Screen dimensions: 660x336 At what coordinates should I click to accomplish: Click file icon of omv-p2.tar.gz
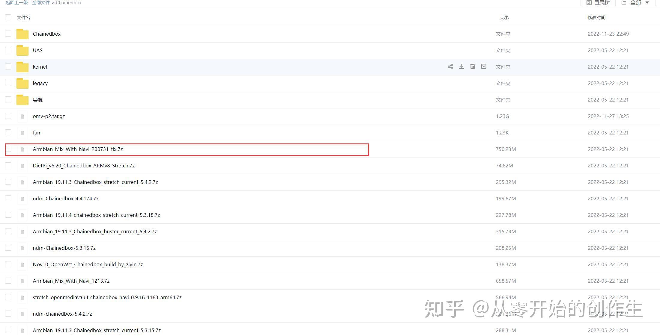click(22, 116)
